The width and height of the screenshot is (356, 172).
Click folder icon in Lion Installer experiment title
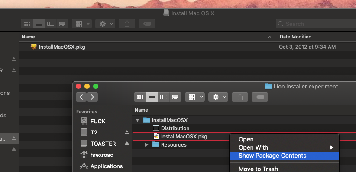269,86
